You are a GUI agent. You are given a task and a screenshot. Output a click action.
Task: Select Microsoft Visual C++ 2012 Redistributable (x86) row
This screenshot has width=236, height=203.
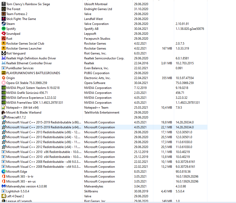pos(104,142)
